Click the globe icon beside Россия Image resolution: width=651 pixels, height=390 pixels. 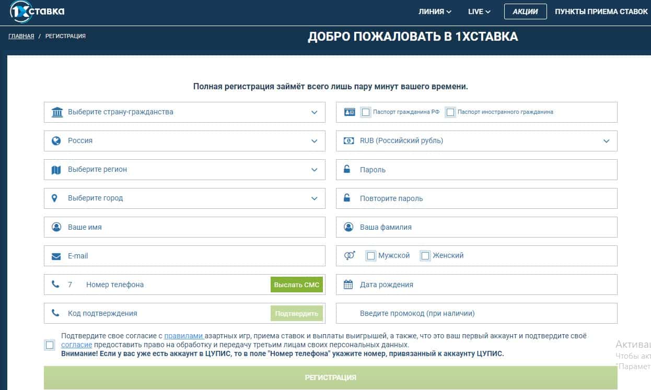coord(56,141)
